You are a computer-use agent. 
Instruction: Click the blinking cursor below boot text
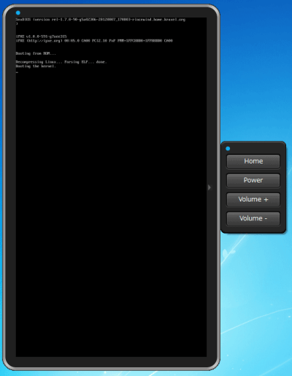(17, 72)
